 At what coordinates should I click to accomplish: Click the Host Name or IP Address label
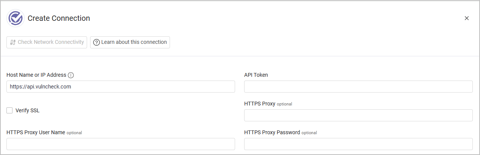36,75
